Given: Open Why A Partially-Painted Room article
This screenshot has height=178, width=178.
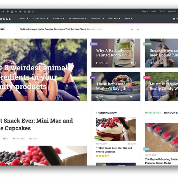Looking at the screenshot, I should pos(113,53).
